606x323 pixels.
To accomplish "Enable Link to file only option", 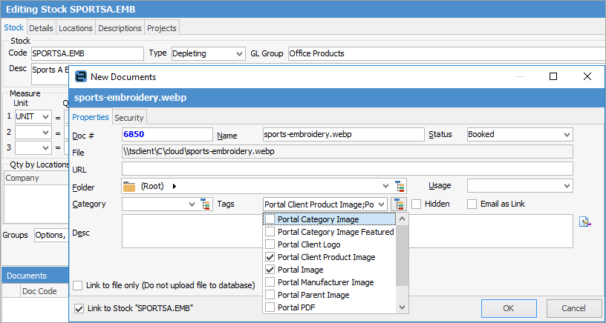I will [x=79, y=285].
